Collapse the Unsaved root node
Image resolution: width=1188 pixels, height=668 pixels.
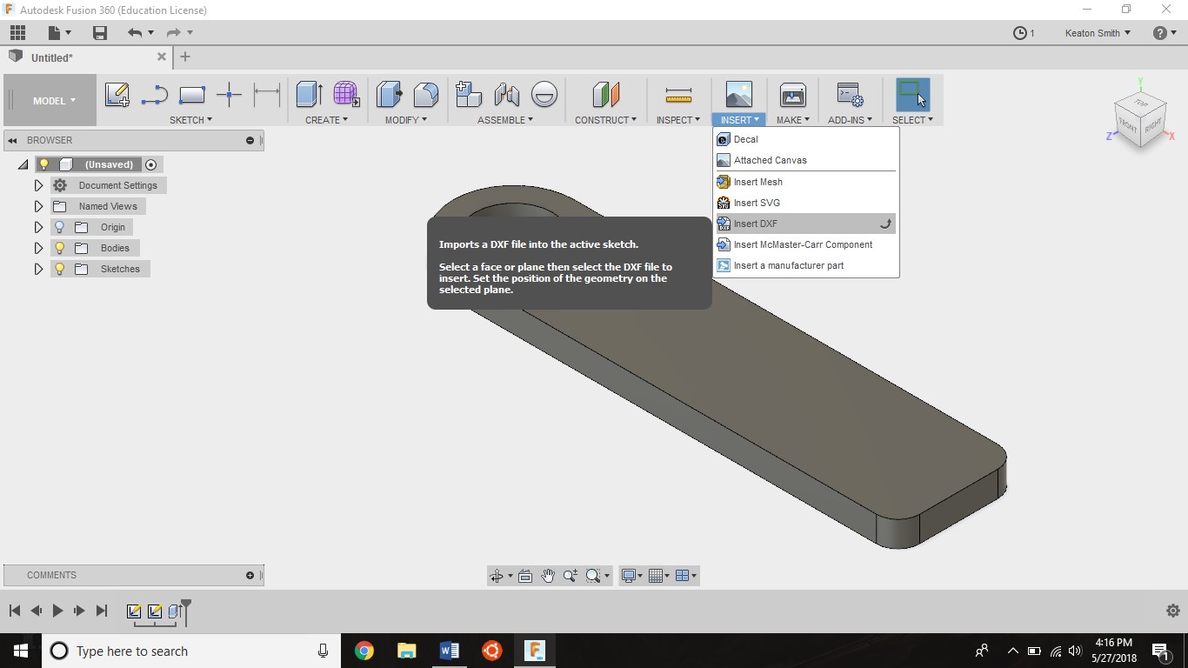[23, 164]
